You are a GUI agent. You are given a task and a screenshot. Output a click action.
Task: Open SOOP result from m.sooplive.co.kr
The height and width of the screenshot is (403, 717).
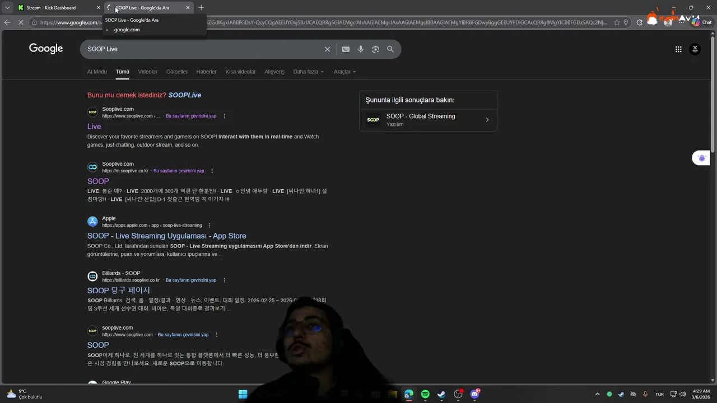click(x=98, y=181)
